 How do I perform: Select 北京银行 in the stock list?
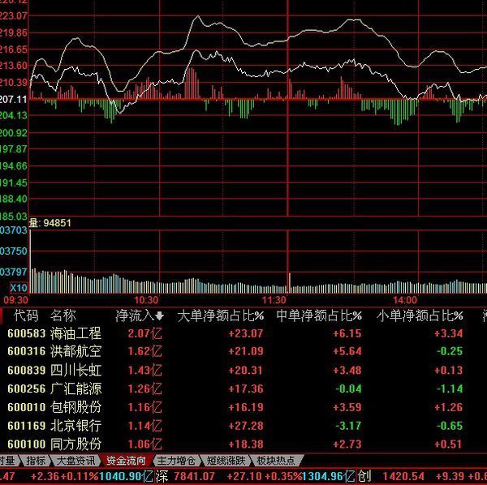point(75,425)
